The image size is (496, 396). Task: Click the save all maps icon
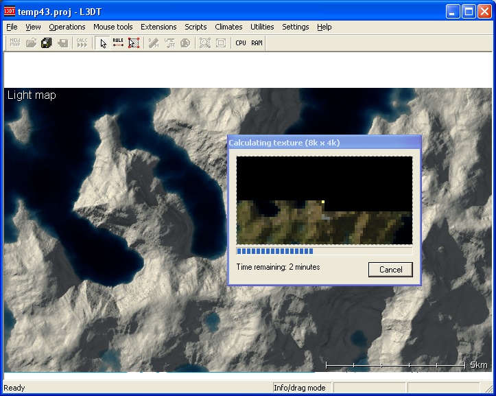47,43
